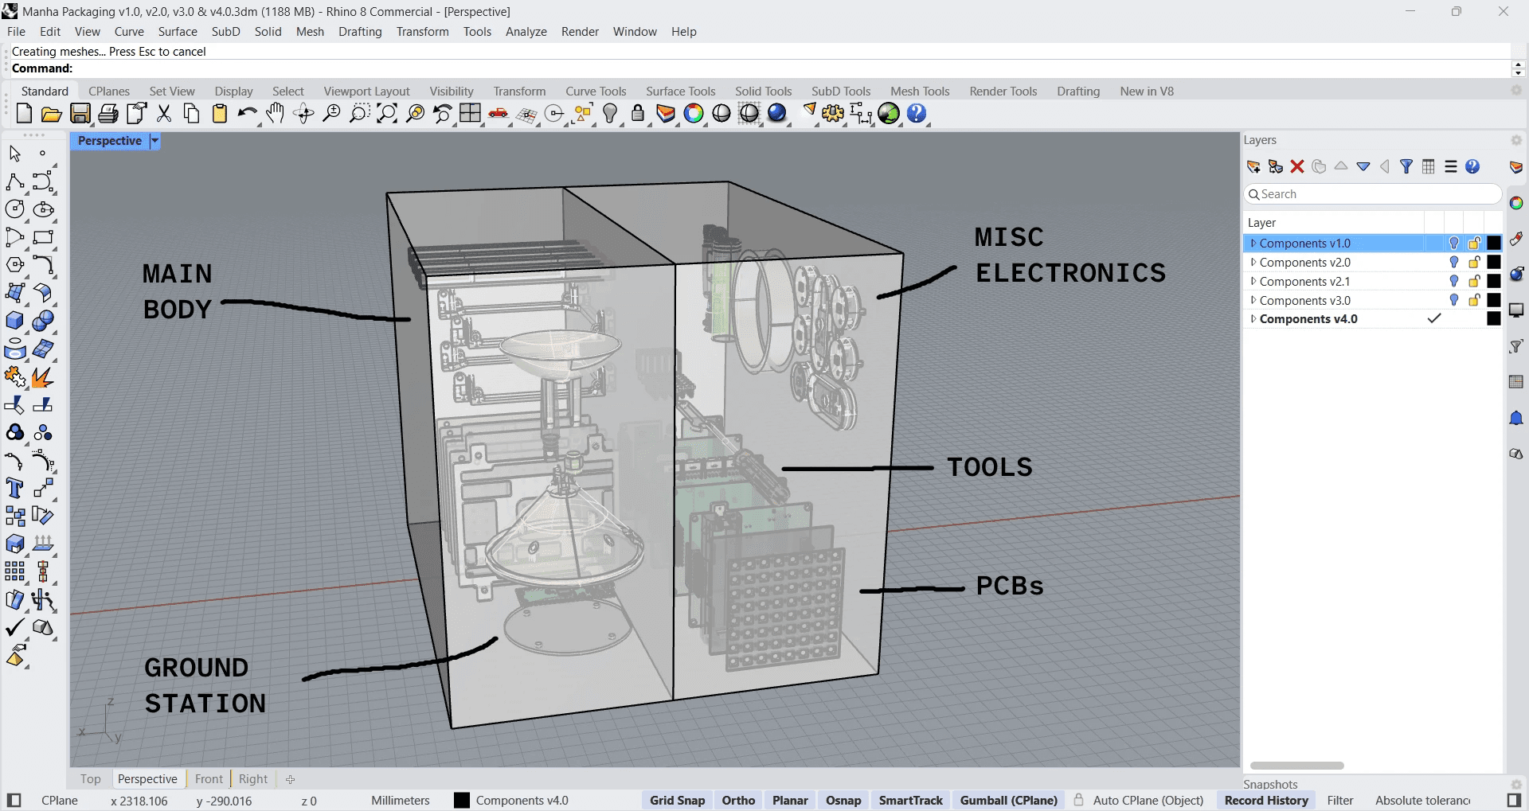Click the Record History button

tap(1265, 800)
